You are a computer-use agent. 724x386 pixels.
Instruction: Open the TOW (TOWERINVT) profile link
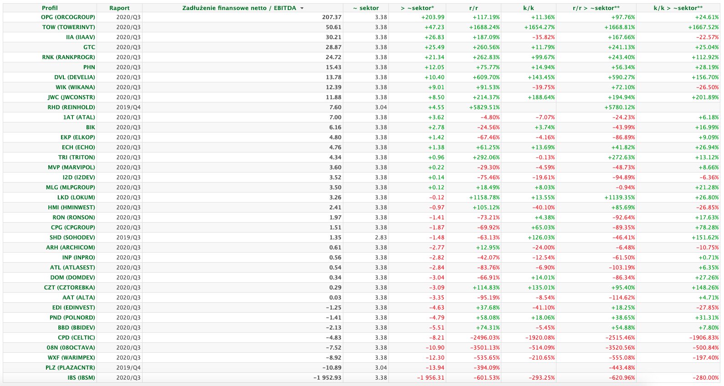pos(69,27)
